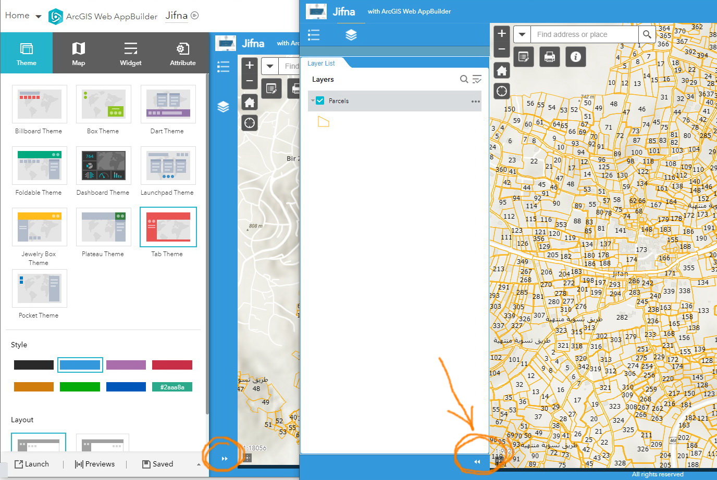
Task: Click the Previews button
Action: point(94,464)
